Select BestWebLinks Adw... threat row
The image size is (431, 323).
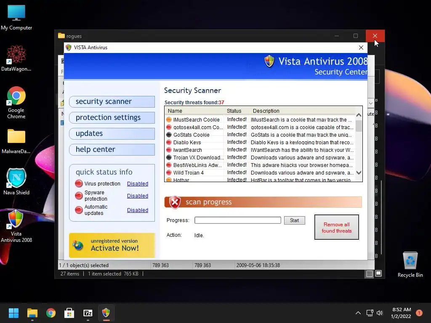260,165
